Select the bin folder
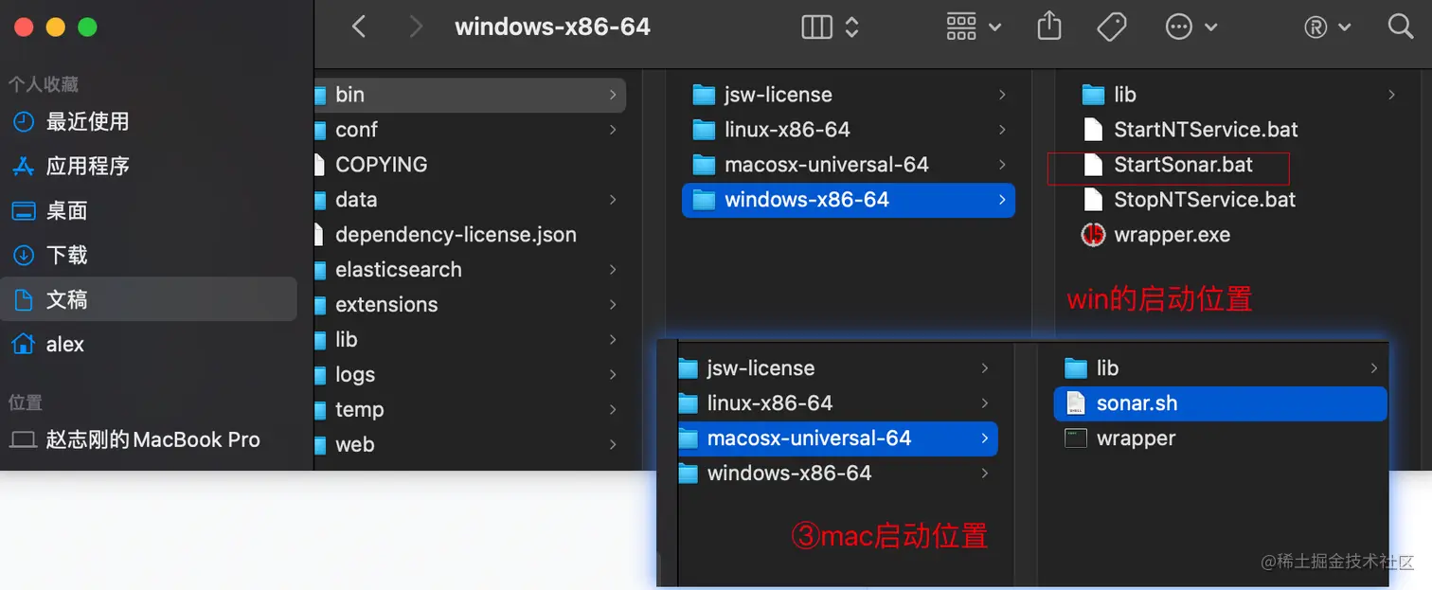1432x590 pixels. coord(470,95)
